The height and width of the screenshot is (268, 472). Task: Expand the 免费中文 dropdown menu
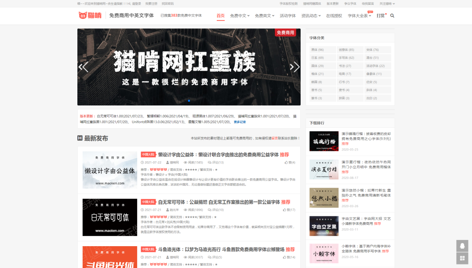tap(239, 16)
